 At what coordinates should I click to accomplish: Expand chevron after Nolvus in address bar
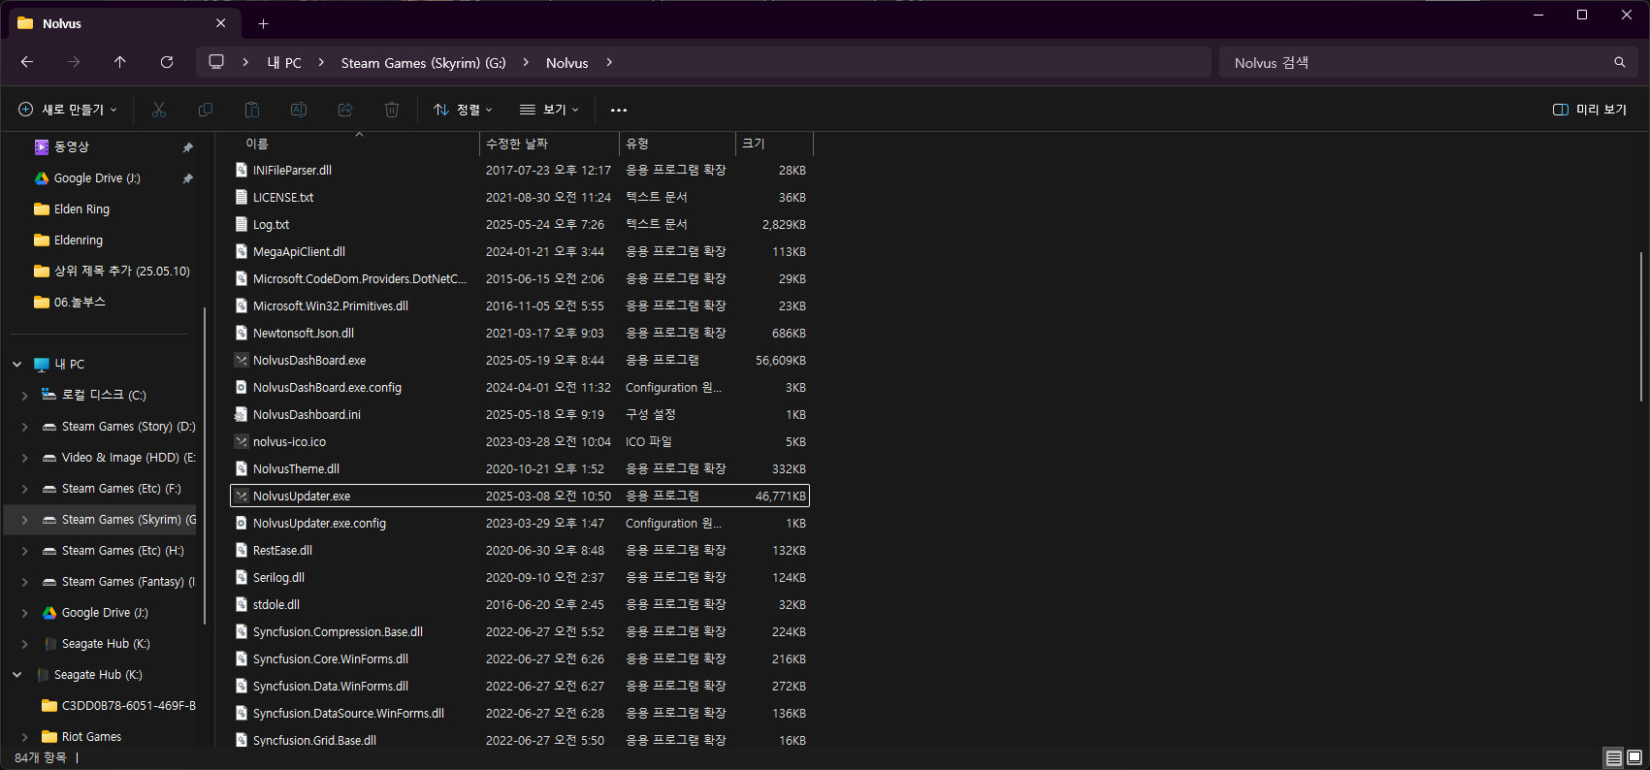[609, 62]
